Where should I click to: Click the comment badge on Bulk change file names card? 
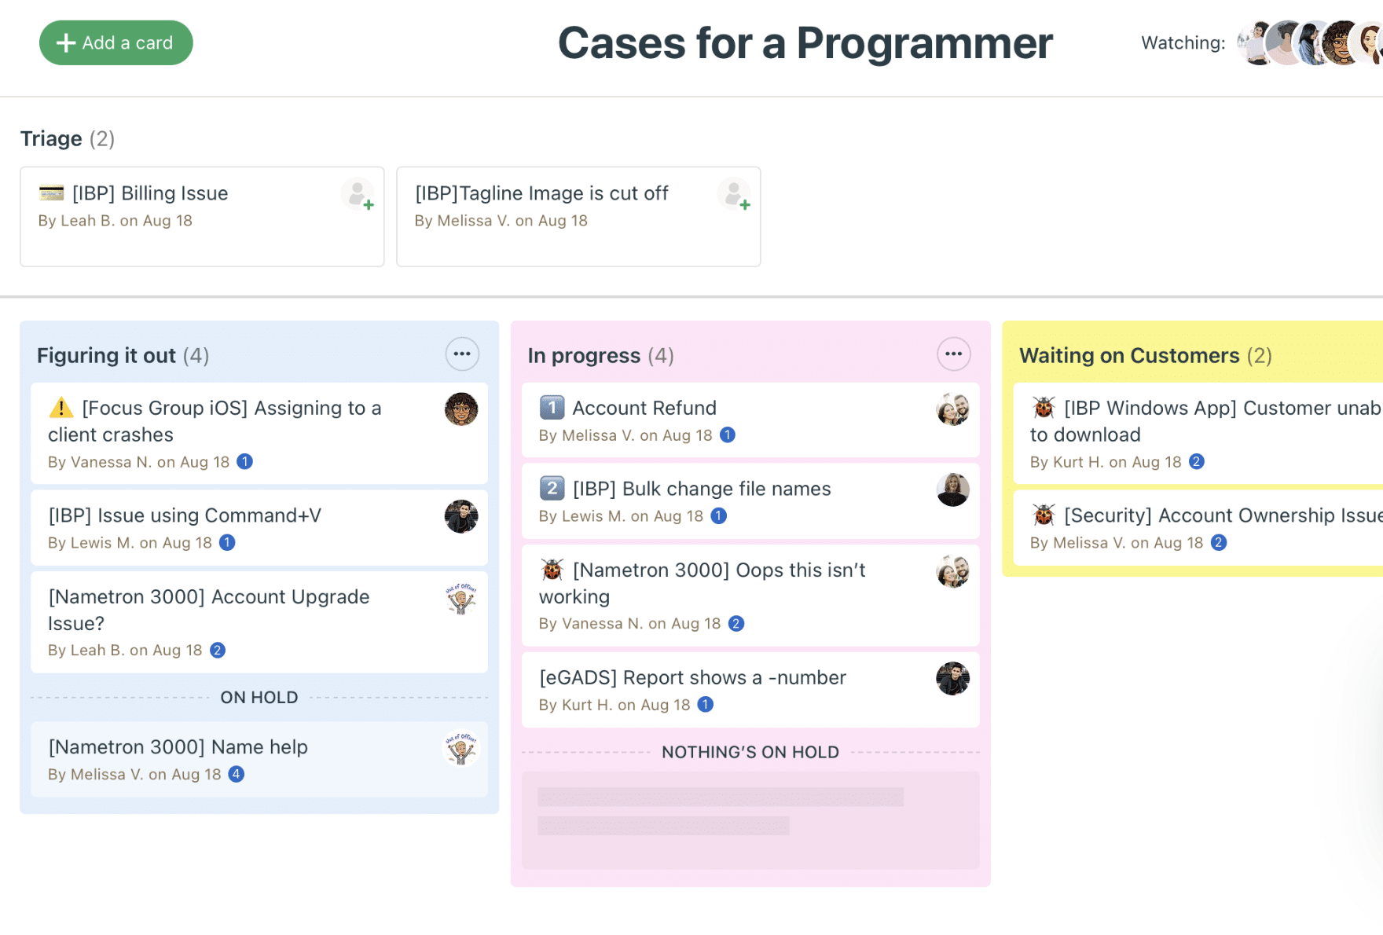[719, 516]
